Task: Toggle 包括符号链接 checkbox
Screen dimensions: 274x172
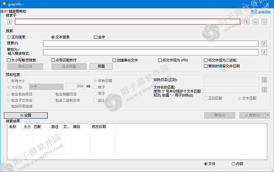Action: [20, 106]
